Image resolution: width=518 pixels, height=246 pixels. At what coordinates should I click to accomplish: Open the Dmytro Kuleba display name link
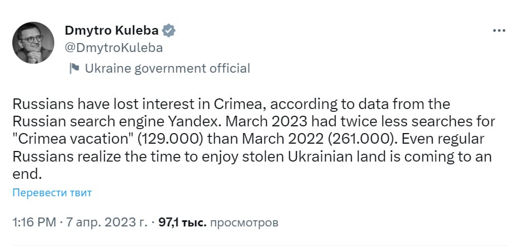click(x=111, y=30)
